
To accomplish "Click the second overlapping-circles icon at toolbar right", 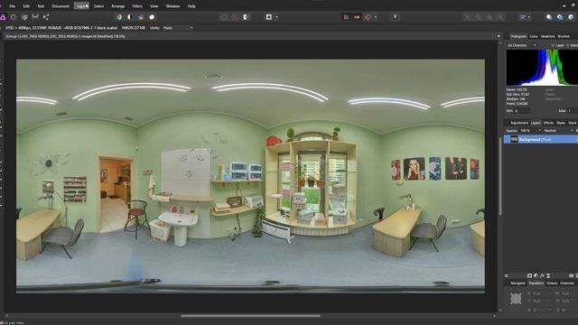I will [x=560, y=17].
